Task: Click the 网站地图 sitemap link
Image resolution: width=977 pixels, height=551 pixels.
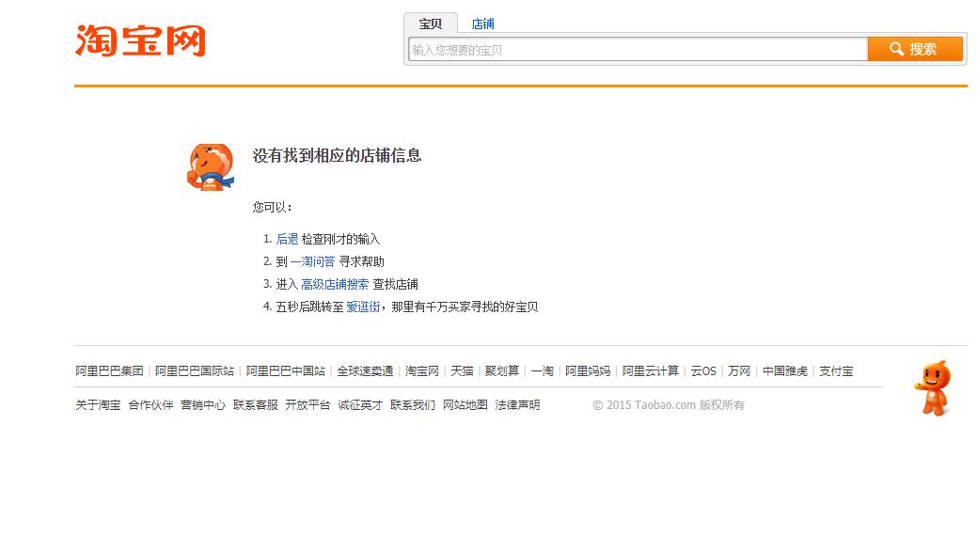Action: 465,405
